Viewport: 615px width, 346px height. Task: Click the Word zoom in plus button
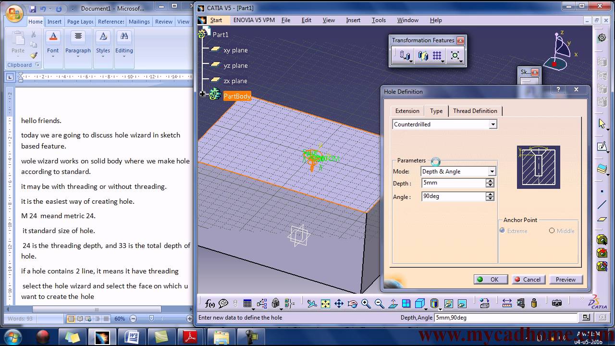pos(189,319)
